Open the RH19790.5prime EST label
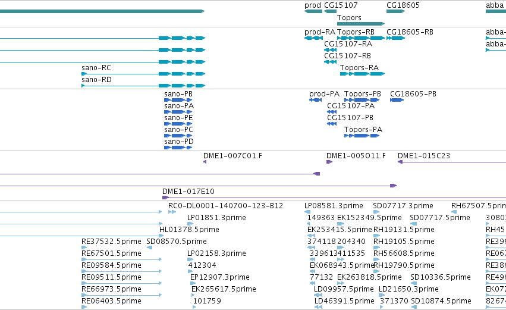The image size is (506, 310). pyautogui.click(x=404, y=266)
